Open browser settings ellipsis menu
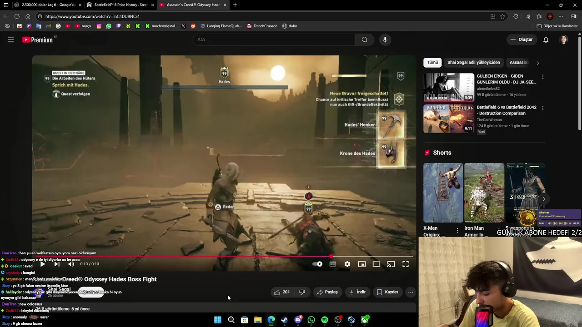Screen dimensions: 582x327 point(561,16)
